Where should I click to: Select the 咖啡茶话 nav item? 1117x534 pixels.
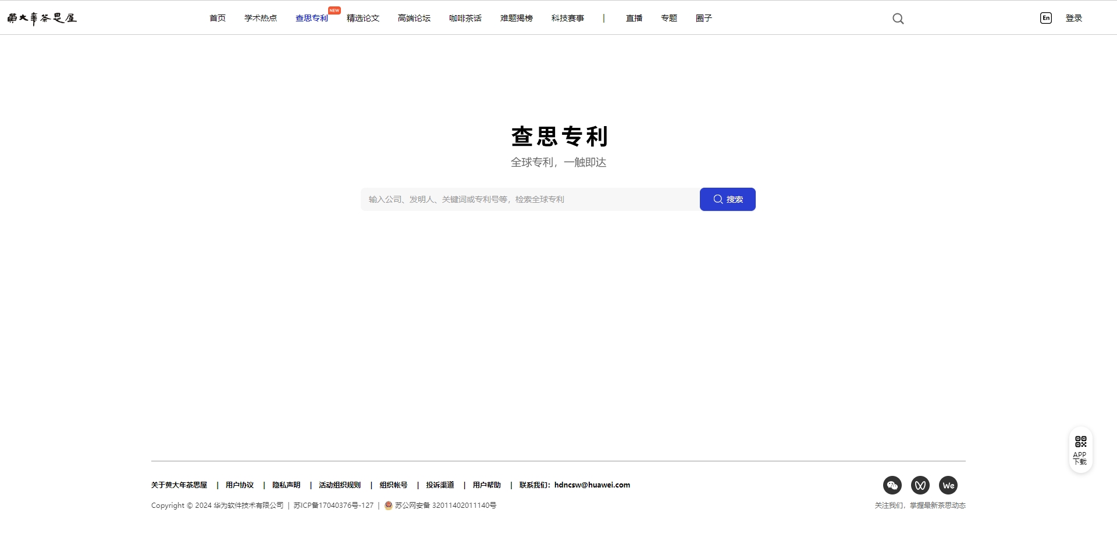click(x=465, y=18)
